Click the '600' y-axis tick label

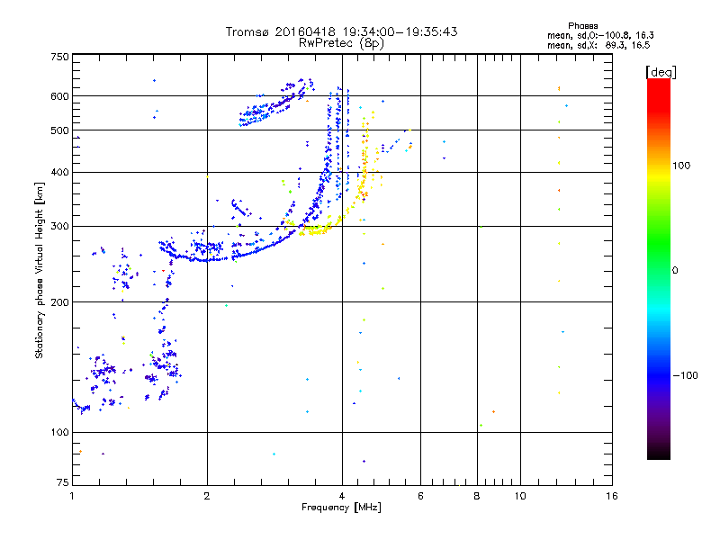pos(60,96)
